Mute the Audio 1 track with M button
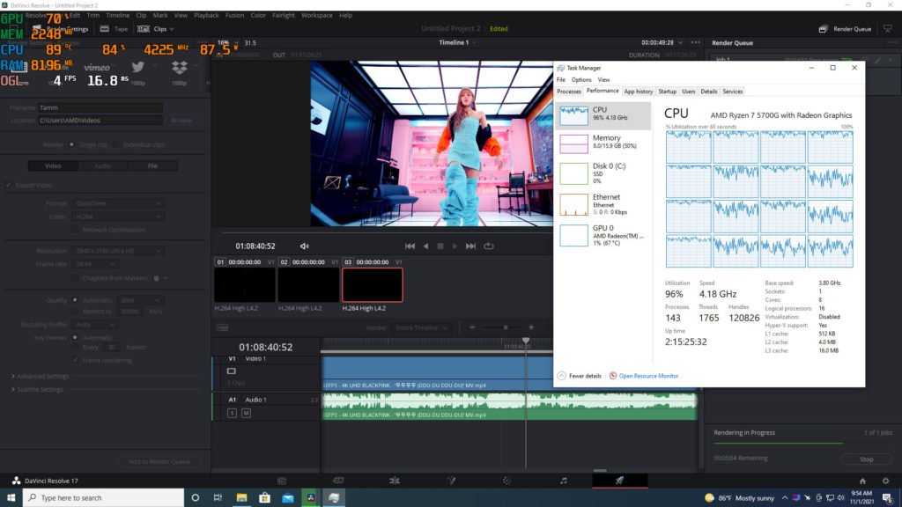The width and height of the screenshot is (902, 507). click(x=246, y=413)
